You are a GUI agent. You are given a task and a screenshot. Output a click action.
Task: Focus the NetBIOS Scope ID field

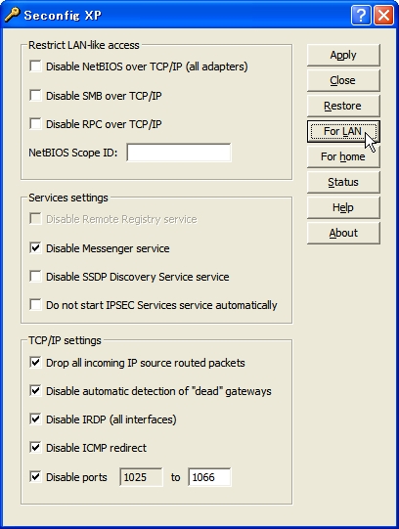click(x=179, y=153)
